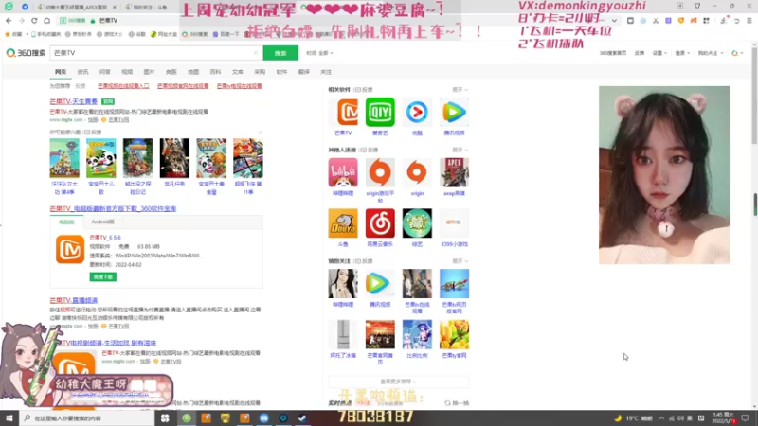Open the 360搜索首页 header link
This screenshot has width=758, height=426.
tap(612, 53)
